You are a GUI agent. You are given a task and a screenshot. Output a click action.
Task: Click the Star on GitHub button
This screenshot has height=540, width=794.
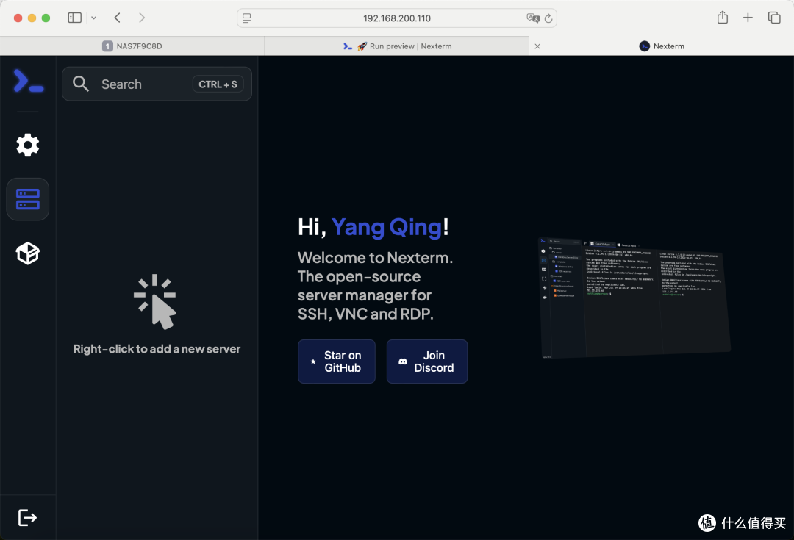click(x=336, y=361)
